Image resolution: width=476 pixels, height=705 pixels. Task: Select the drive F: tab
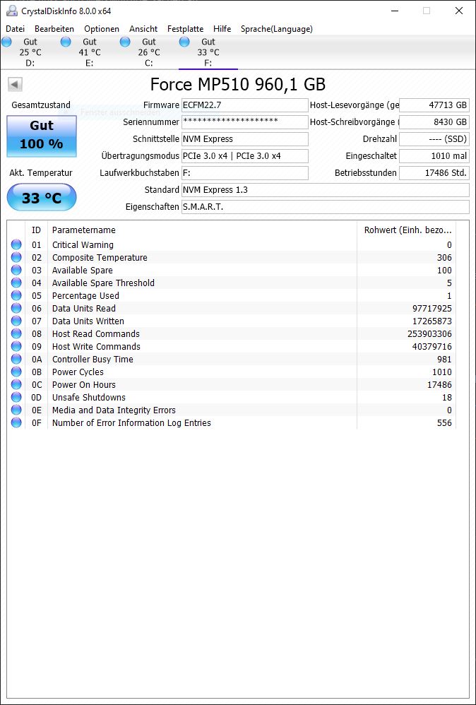pos(208,52)
